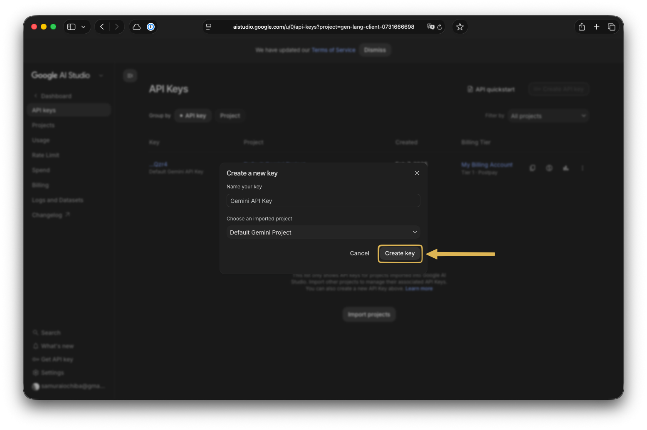Screen dimensions: 647x430
Task: Click the Import projects button
Action: 369,314
